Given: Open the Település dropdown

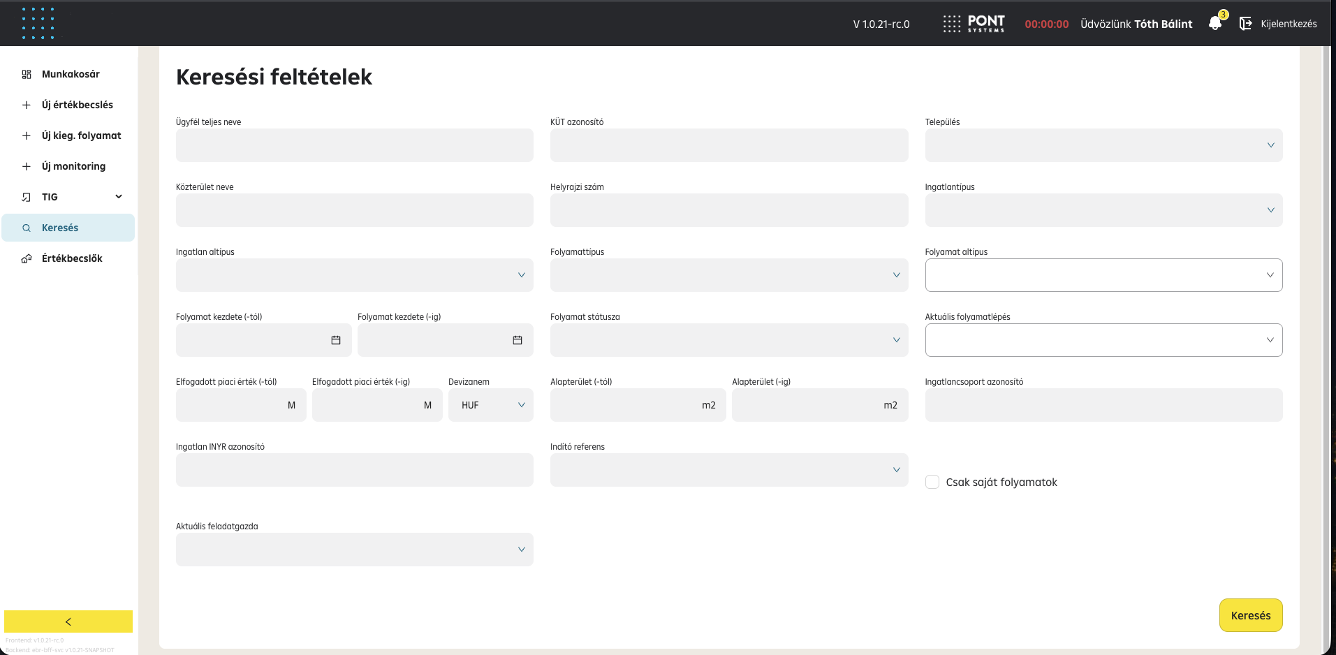Looking at the screenshot, I should 1103,145.
